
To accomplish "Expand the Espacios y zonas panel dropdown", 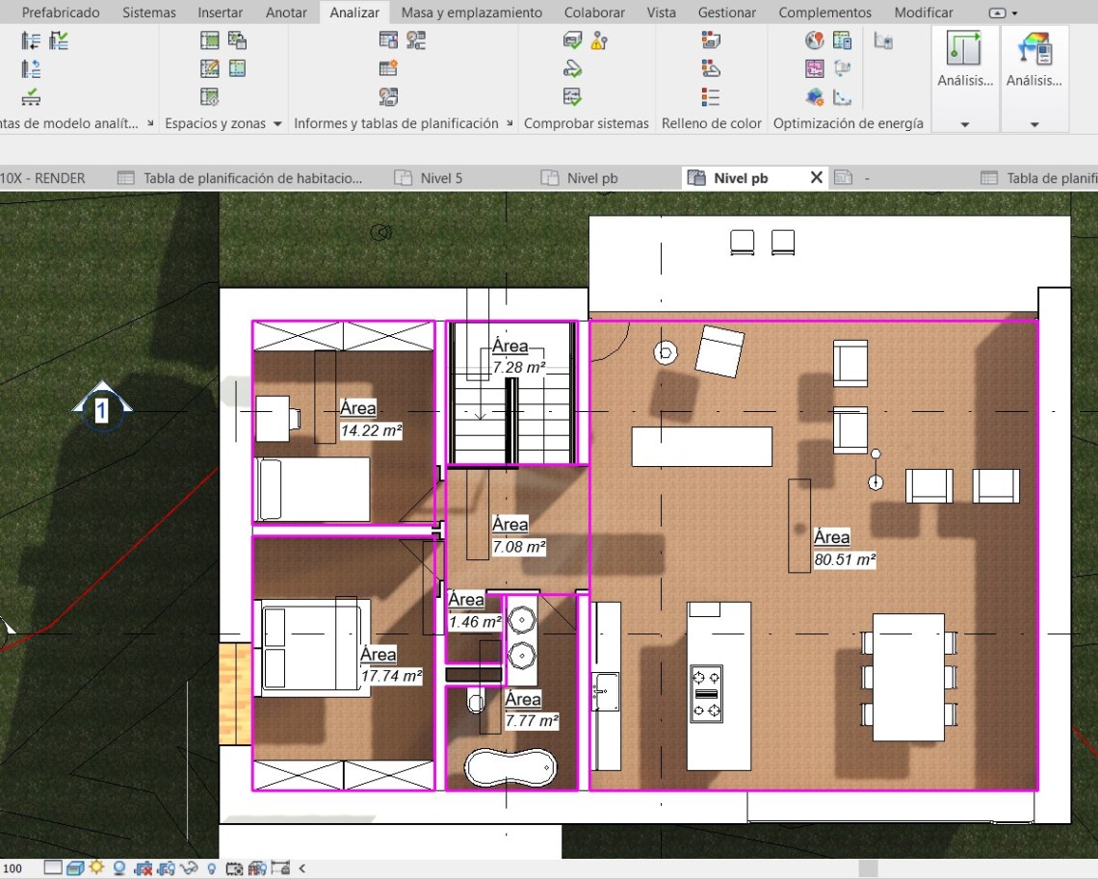I will click(277, 124).
